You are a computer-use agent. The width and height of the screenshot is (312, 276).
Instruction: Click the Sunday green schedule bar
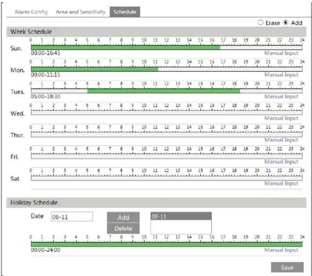tap(126, 48)
